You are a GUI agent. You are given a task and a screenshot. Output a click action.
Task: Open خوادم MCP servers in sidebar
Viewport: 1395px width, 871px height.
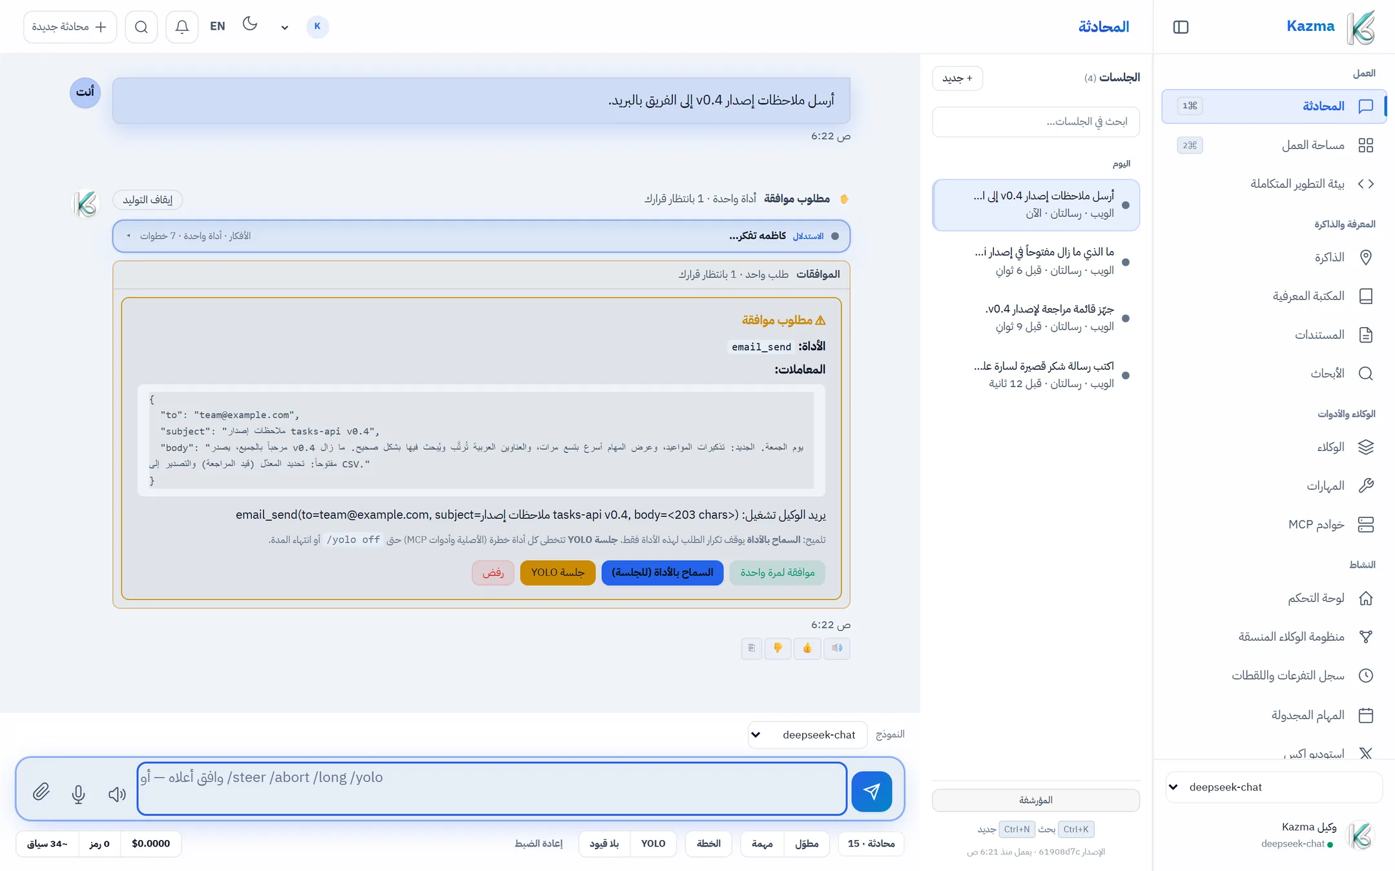click(x=1274, y=525)
